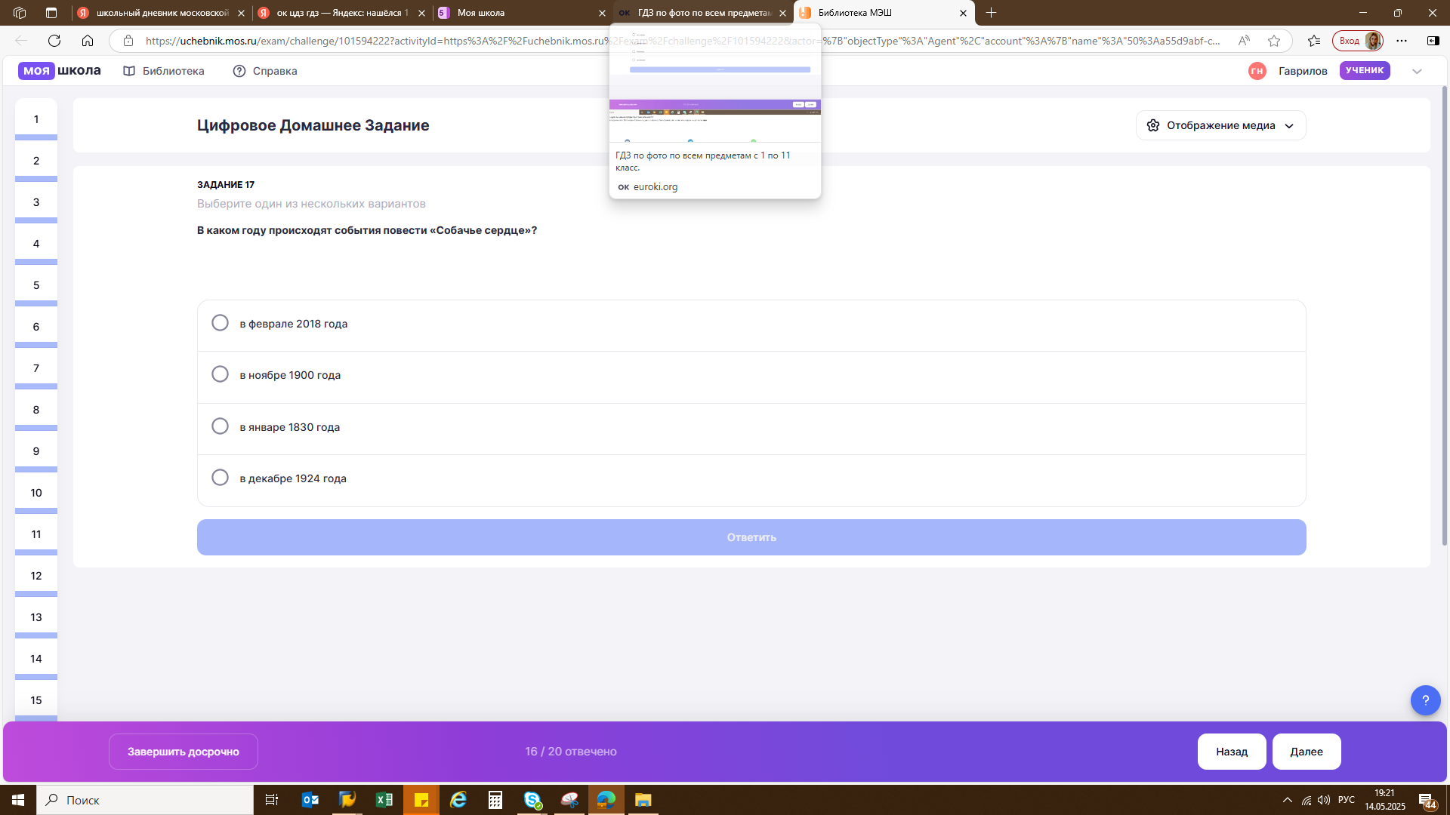Click the Далее button
Image resolution: width=1450 pixels, height=815 pixels.
pos(1307,752)
